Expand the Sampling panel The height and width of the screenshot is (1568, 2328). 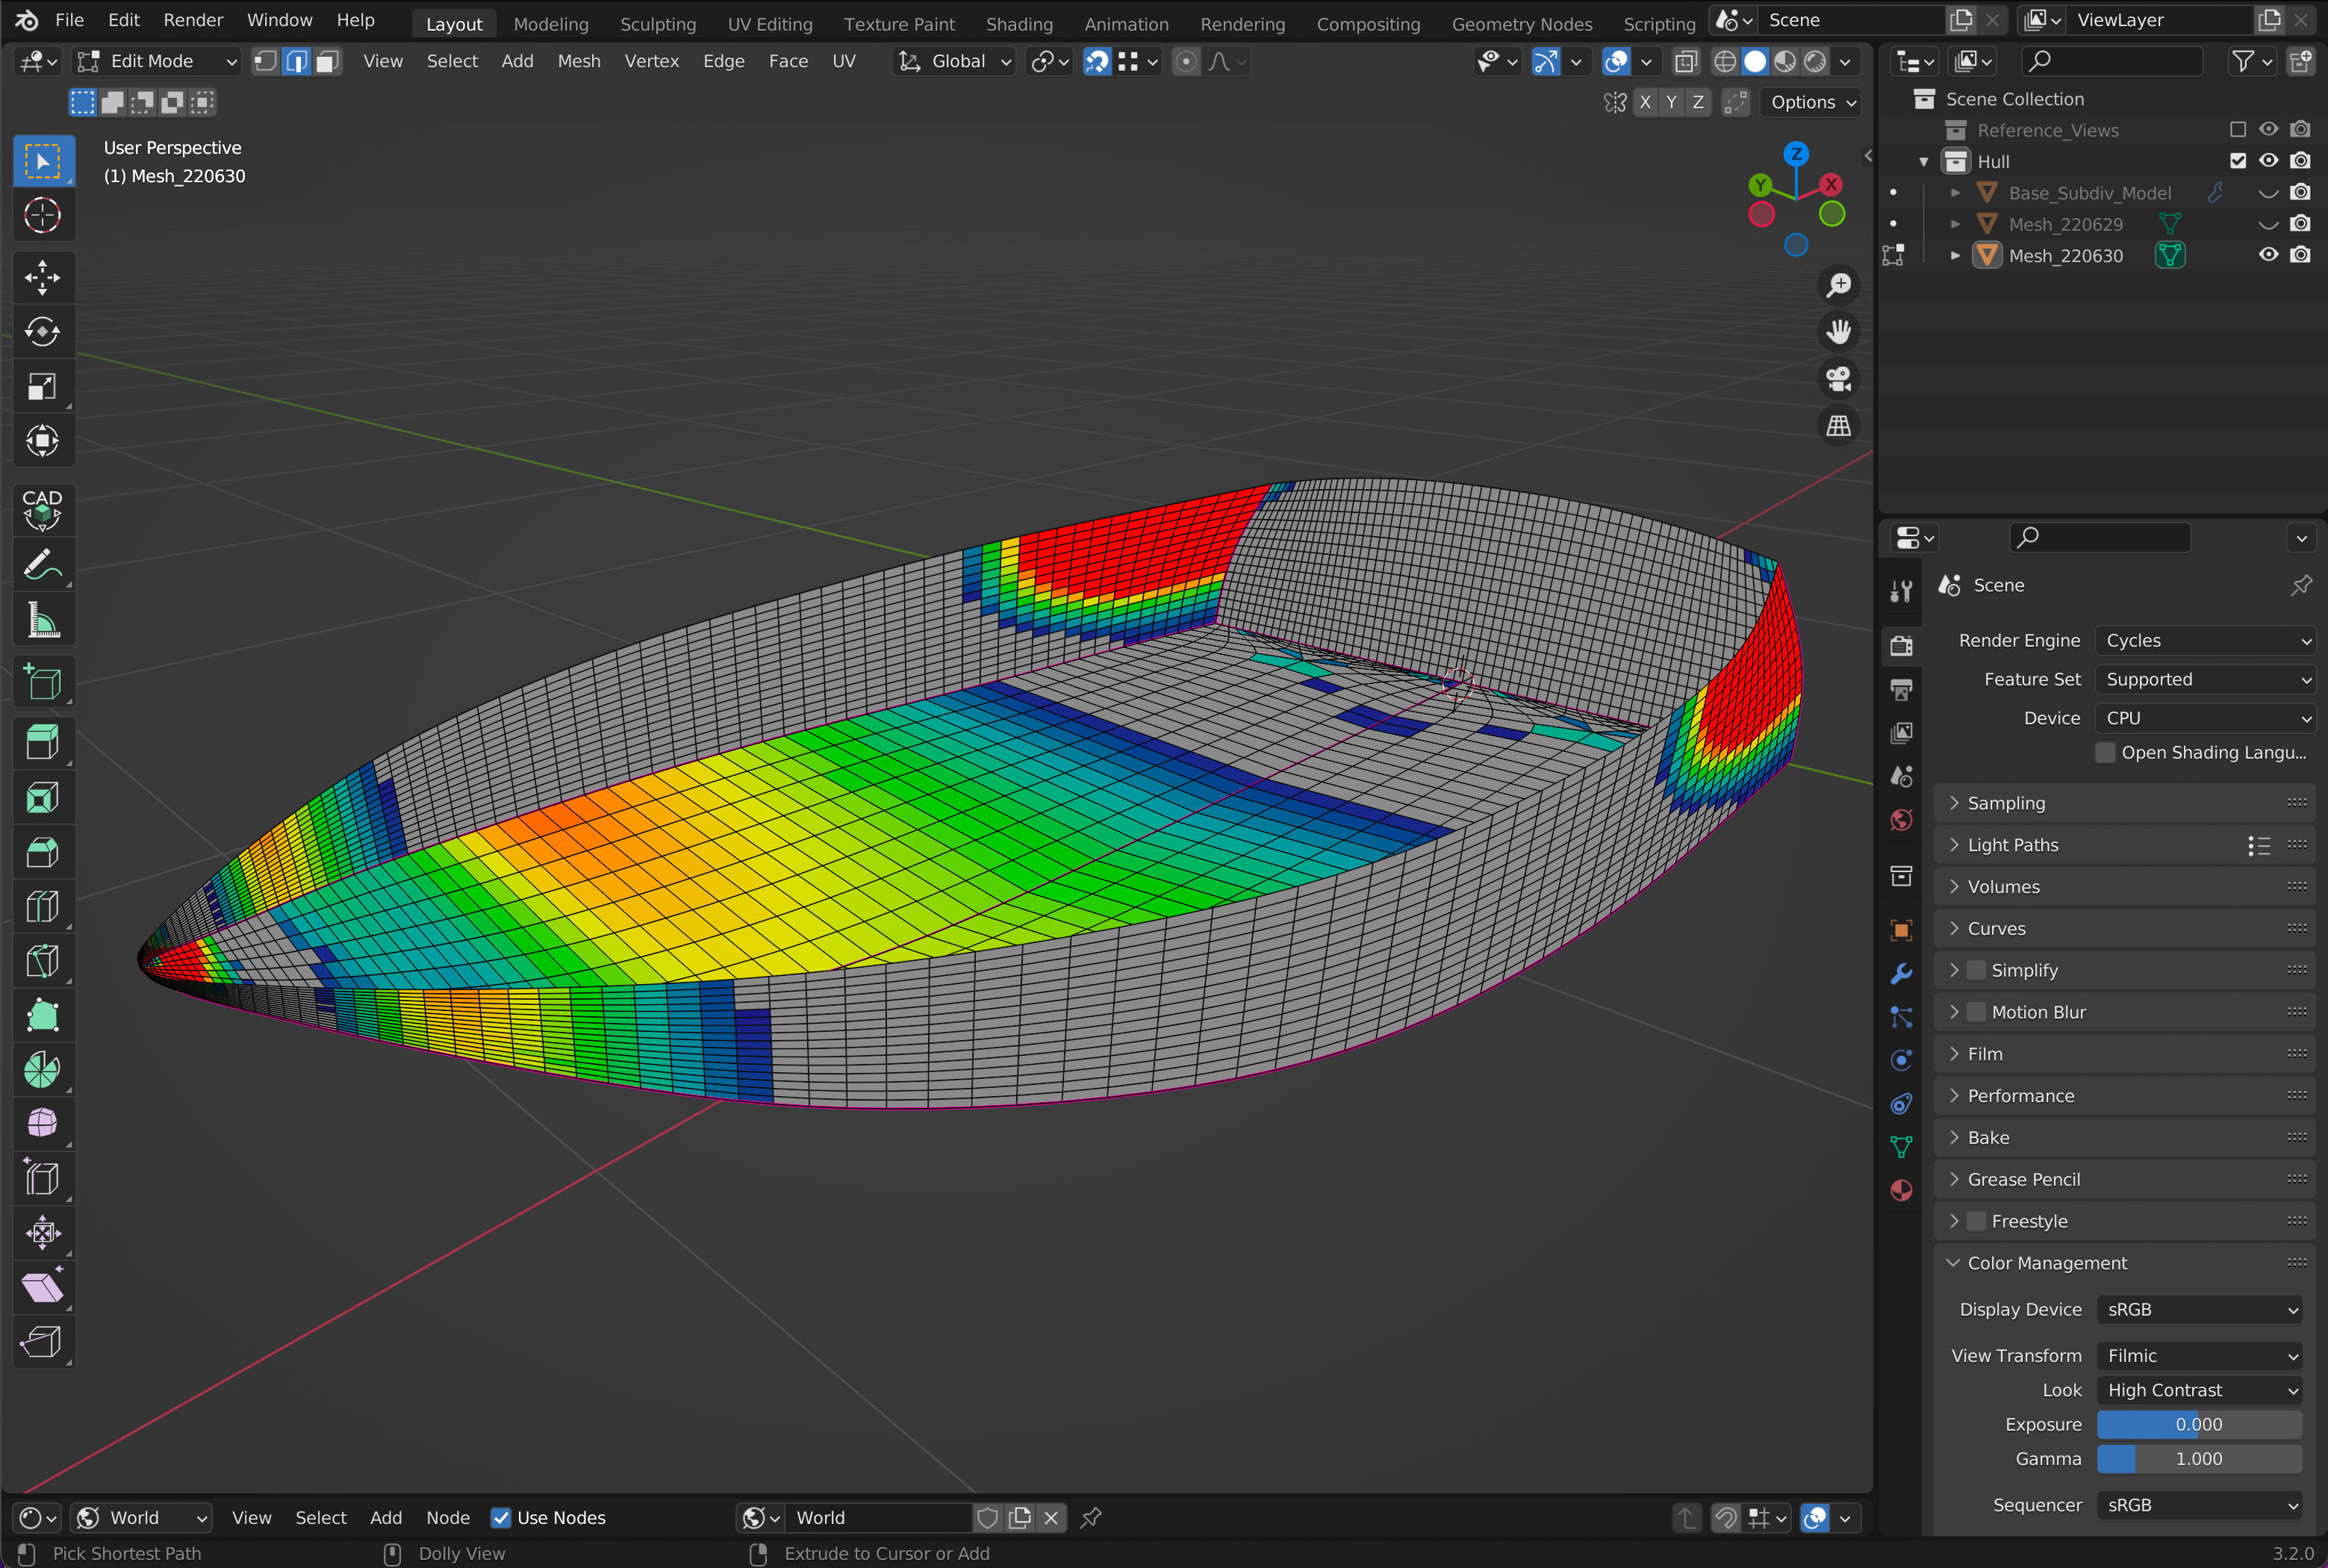pyautogui.click(x=2006, y=803)
